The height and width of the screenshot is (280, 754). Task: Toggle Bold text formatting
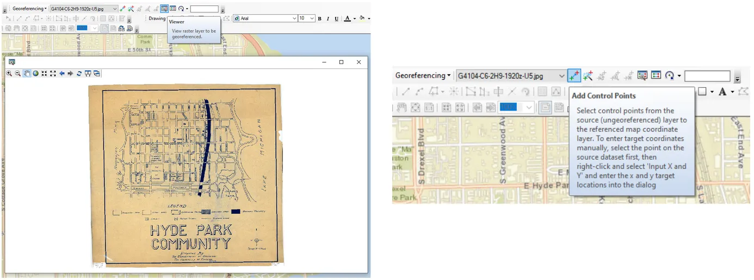pyautogui.click(x=320, y=18)
